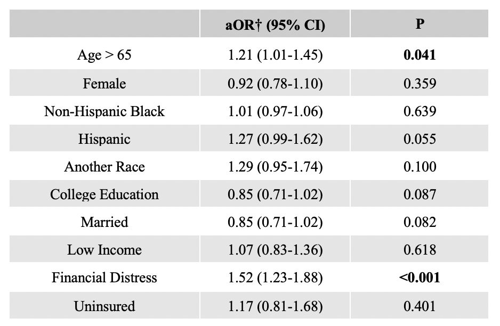The width and height of the screenshot is (500, 326).
Task: Select the bold "<0.001" P value
Action: click(x=420, y=278)
